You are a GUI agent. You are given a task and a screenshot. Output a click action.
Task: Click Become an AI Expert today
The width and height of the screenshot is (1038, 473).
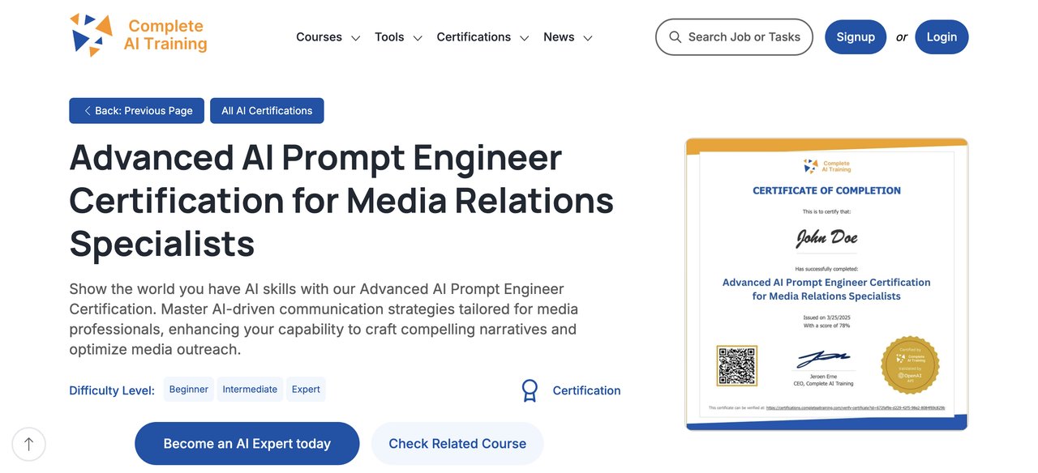(247, 444)
